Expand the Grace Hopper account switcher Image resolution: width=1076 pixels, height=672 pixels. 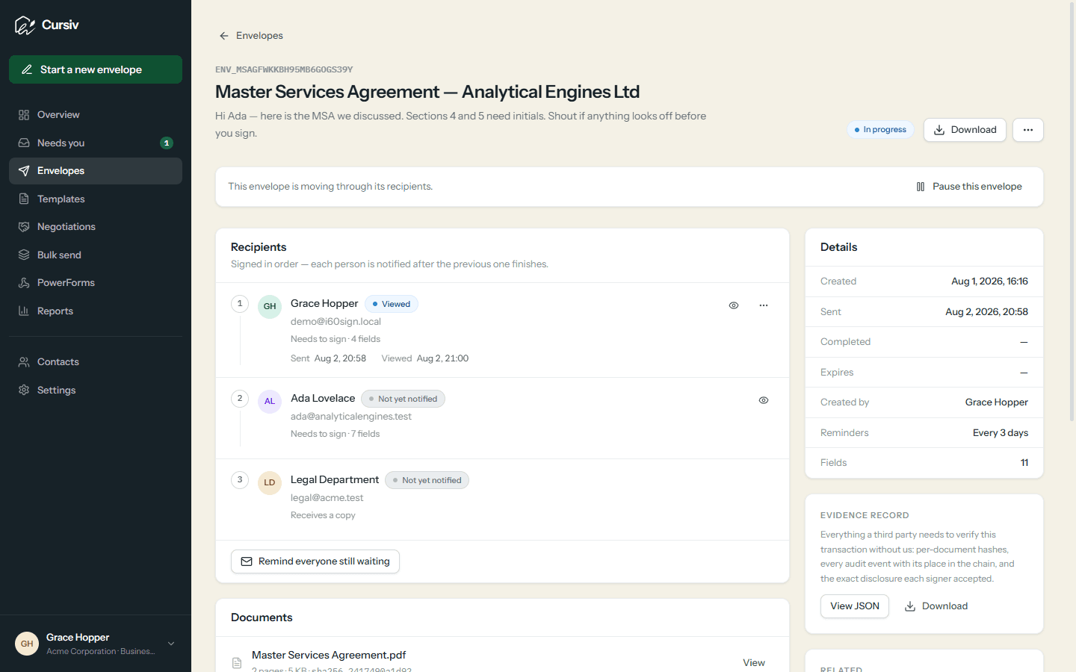point(96,644)
